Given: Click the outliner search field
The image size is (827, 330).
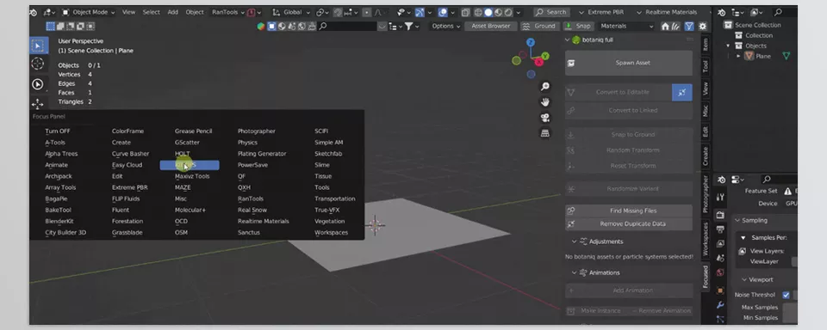Looking at the screenshot, I should [x=785, y=12].
